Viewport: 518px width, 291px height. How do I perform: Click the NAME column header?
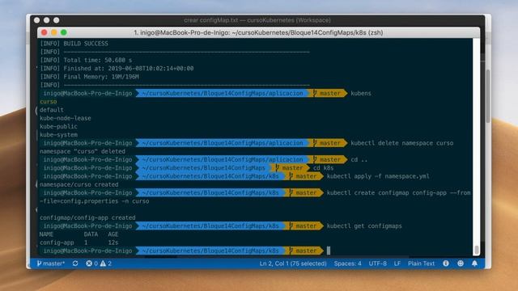[x=46, y=234]
